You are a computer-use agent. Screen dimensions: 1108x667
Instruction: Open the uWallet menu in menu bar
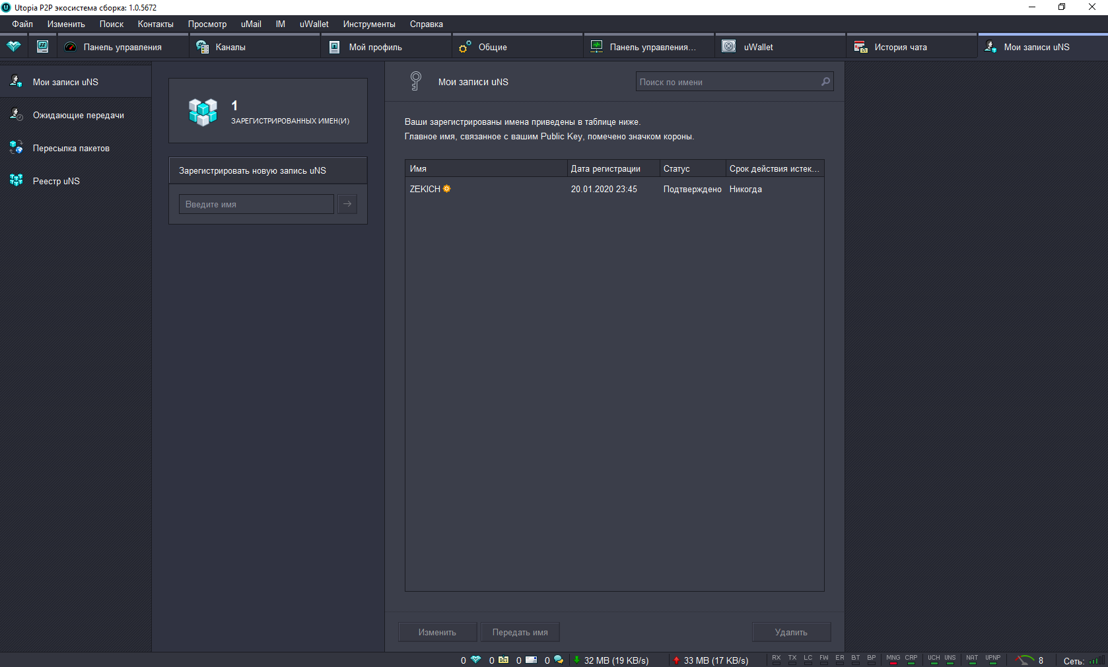[314, 24]
